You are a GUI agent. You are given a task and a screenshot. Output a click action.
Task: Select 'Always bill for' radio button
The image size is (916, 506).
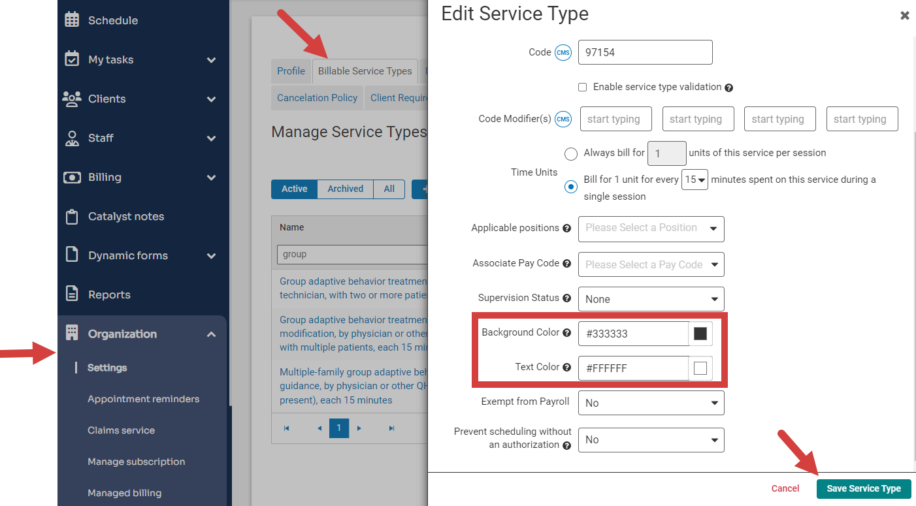click(x=571, y=153)
